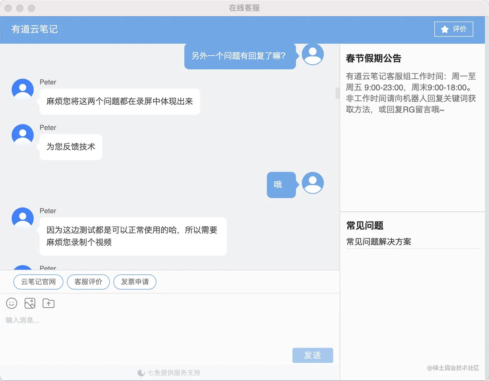Image resolution: width=489 pixels, height=381 pixels.
Task: Click the message bubble 另外一个问题有回复了嘛？
Action: (x=240, y=56)
